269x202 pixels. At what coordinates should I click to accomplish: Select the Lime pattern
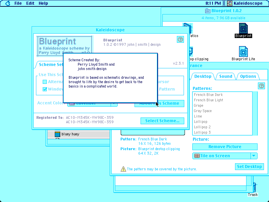[x=222, y=116]
